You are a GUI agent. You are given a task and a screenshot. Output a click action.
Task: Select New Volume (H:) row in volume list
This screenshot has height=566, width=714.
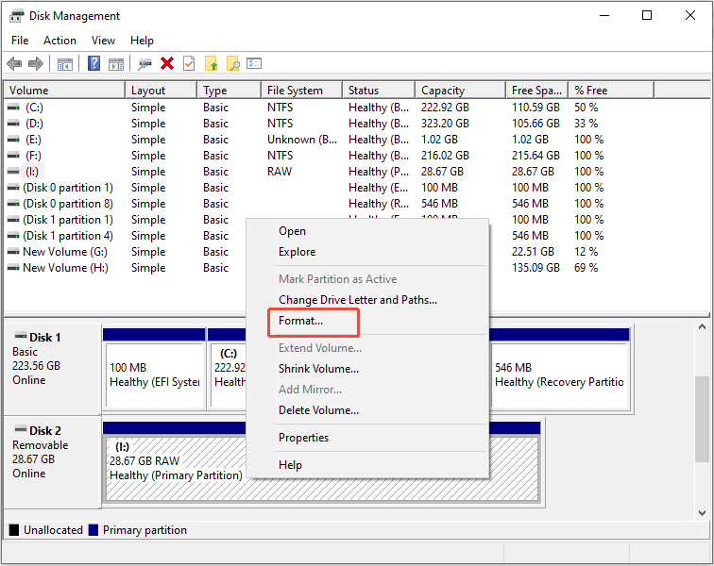click(65, 268)
